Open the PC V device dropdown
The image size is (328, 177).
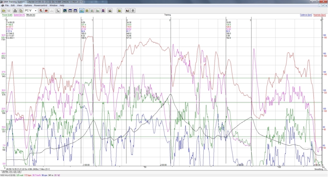pos(30,11)
